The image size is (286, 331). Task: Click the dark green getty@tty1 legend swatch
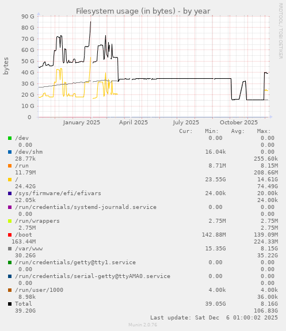[10, 262]
